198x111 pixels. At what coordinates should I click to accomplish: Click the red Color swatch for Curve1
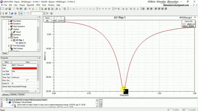coord(24,68)
